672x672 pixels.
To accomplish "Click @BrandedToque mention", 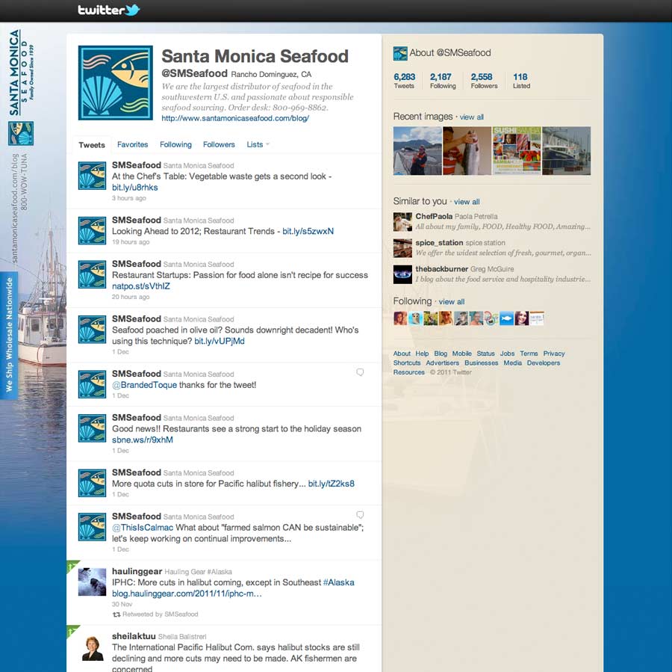I will click(x=144, y=385).
